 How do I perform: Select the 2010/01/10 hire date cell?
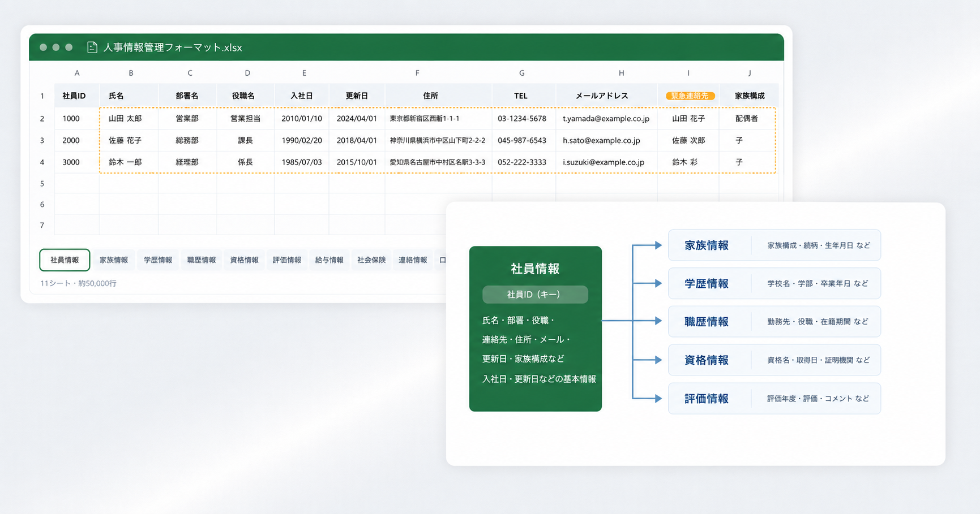(302, 119)
